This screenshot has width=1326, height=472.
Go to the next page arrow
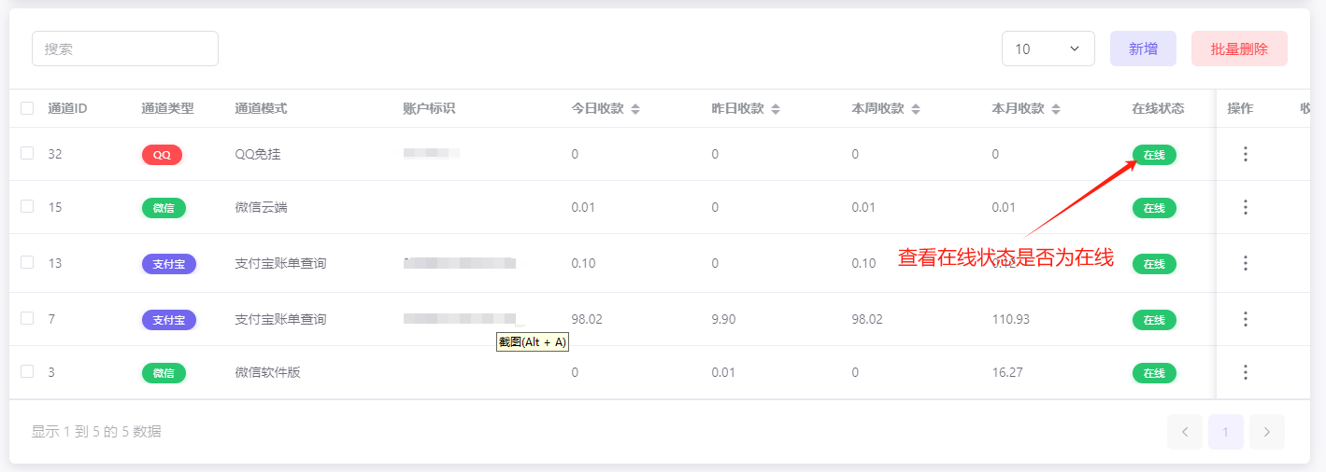1267,432
